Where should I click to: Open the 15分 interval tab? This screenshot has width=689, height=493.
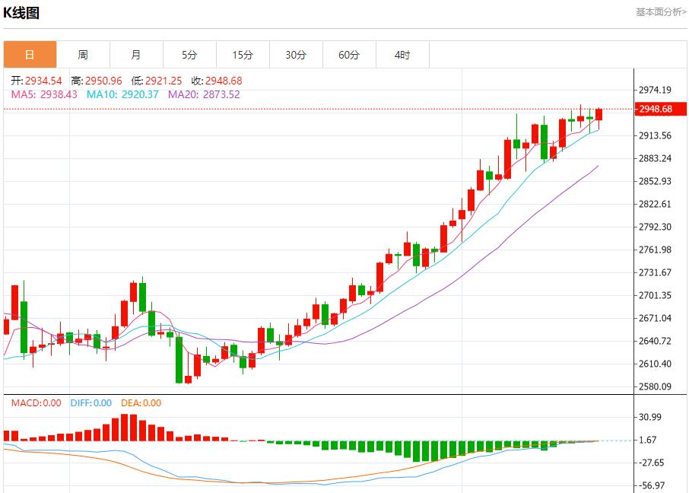point(243,55)
